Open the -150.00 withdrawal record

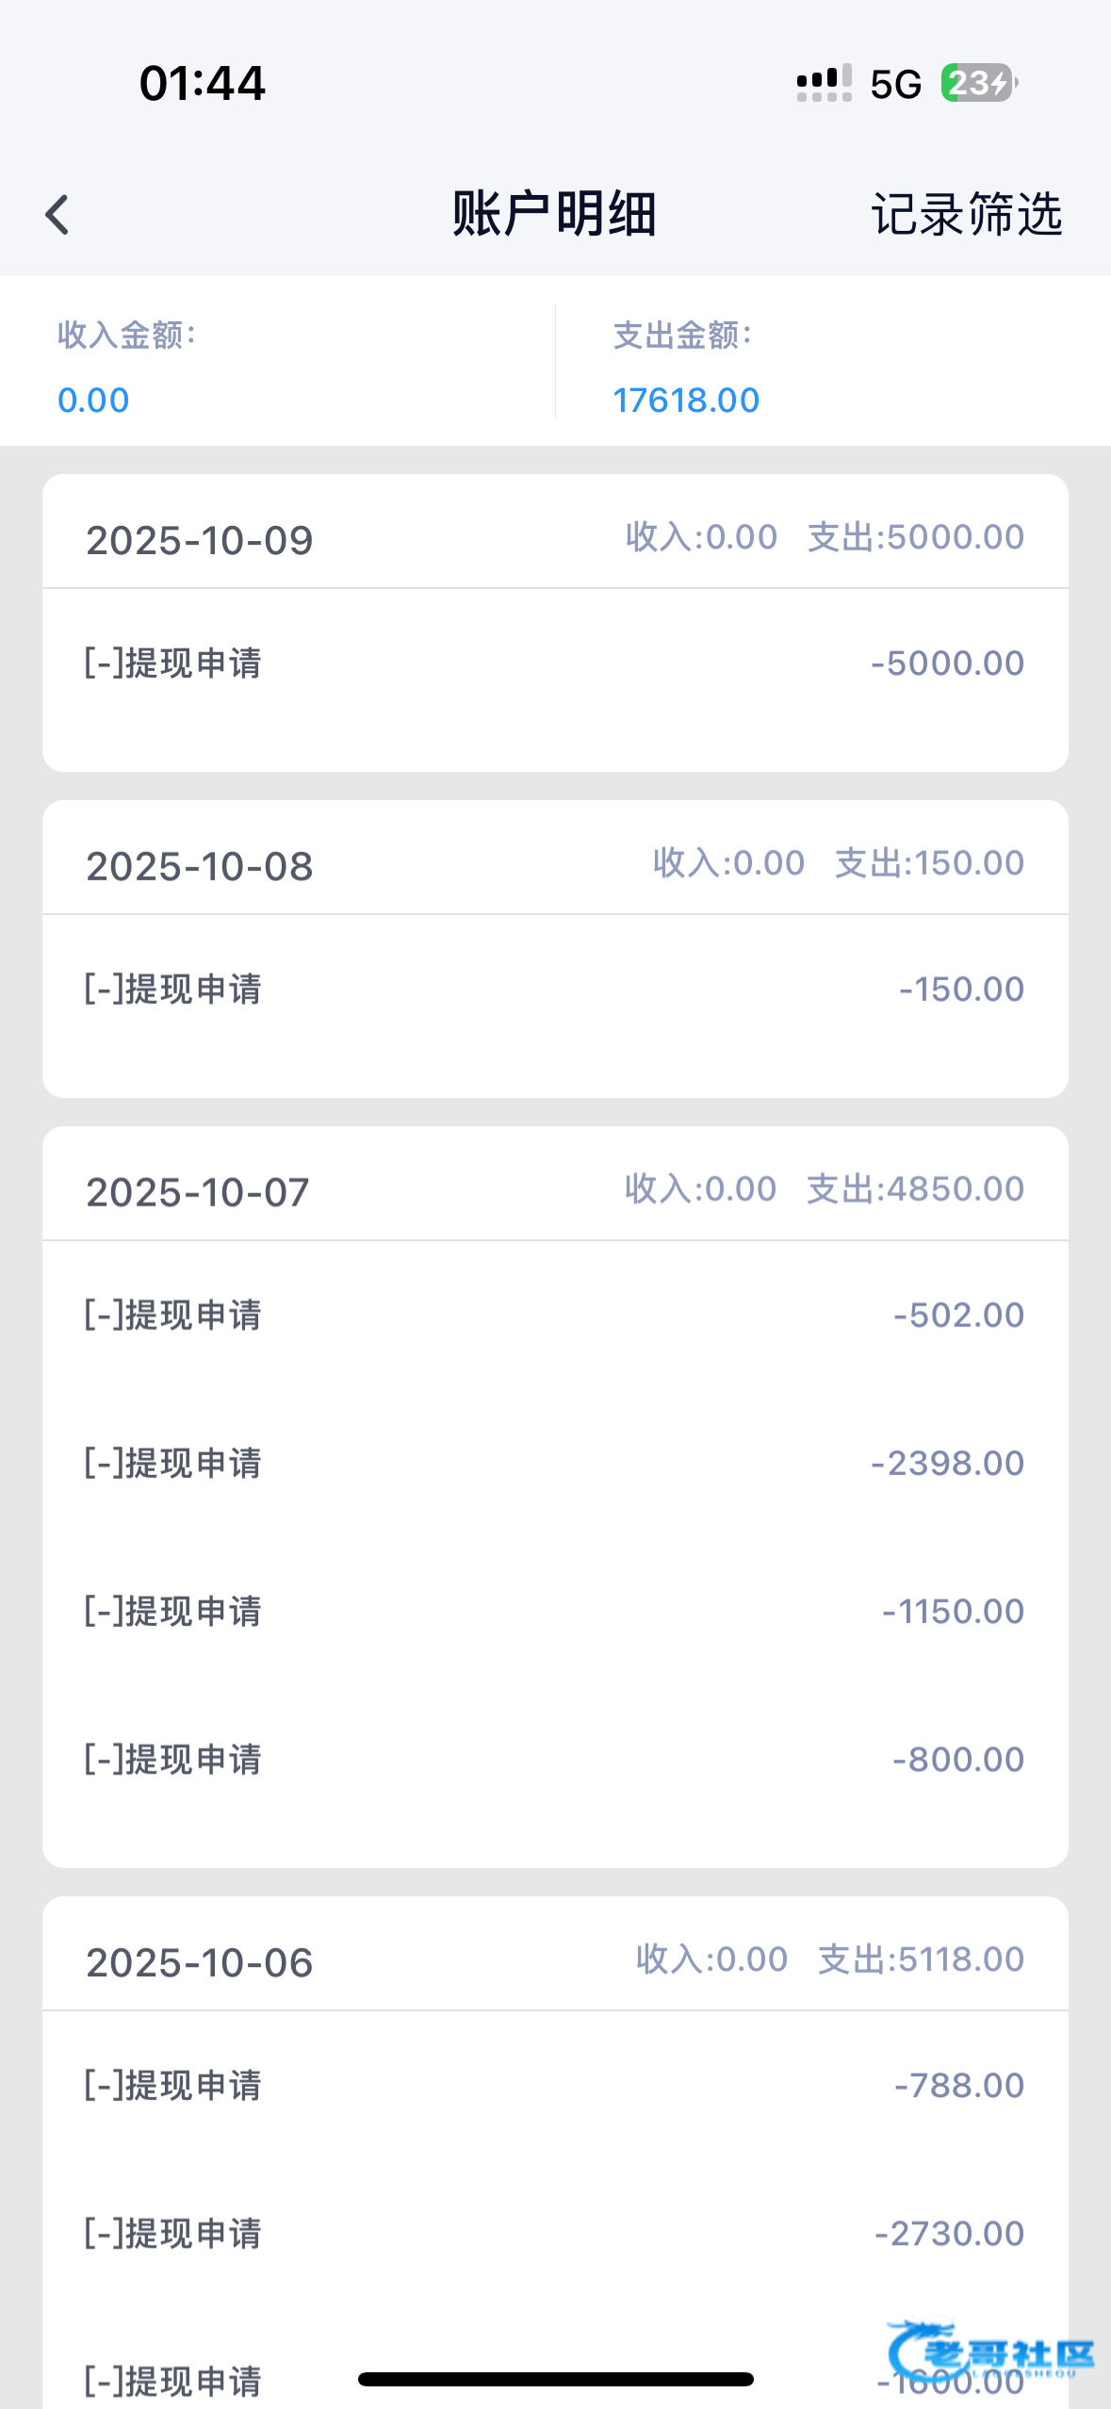(x=554, y=990)
